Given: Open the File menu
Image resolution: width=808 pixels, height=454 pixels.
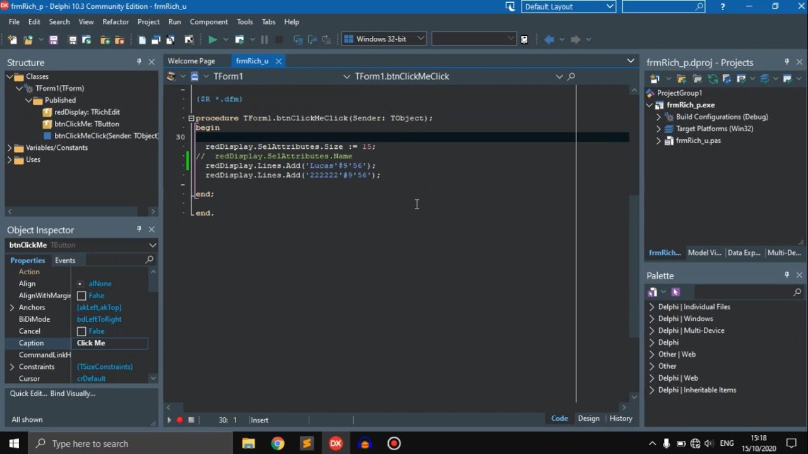Looking at the screenshot, I should [x=14, y=21].
